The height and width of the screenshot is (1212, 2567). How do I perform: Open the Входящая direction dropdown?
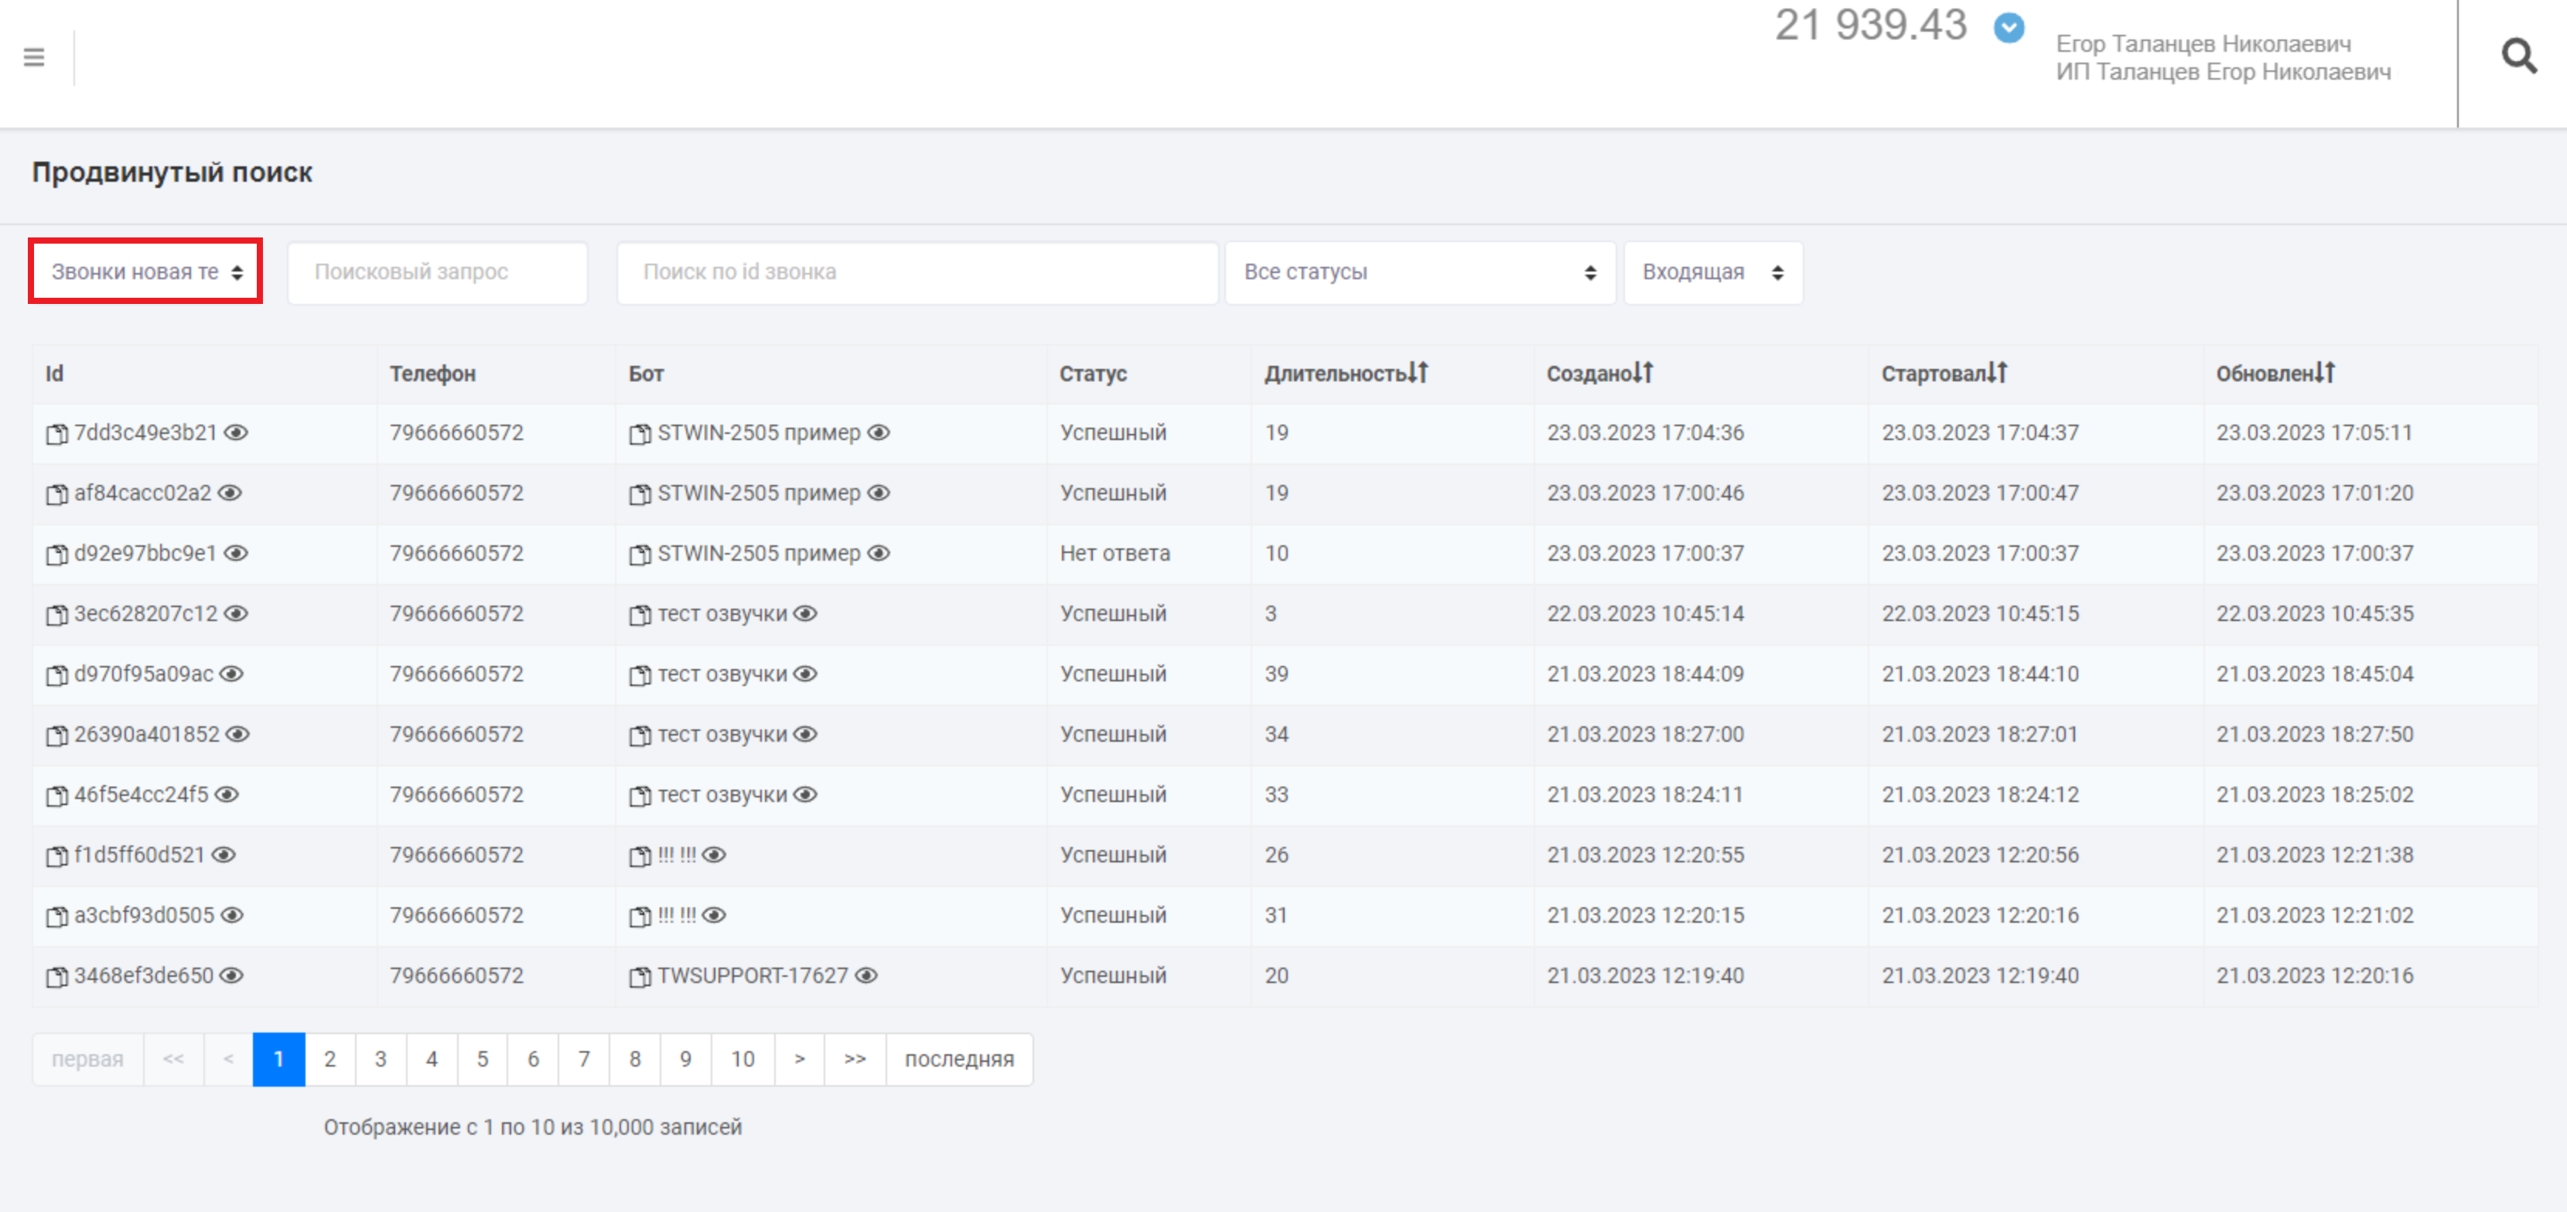click(1712, 272)
